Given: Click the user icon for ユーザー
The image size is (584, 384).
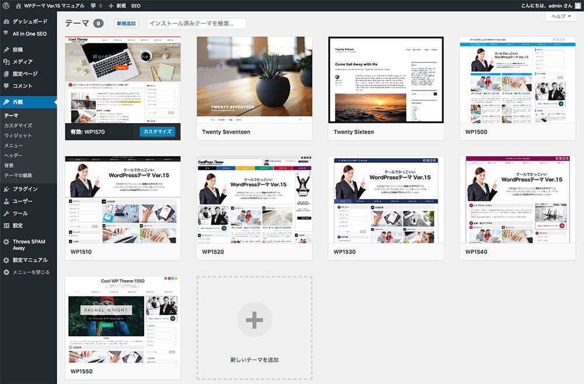Looking at the screenshot, I should pyautogui.click(x=6, y=201).
